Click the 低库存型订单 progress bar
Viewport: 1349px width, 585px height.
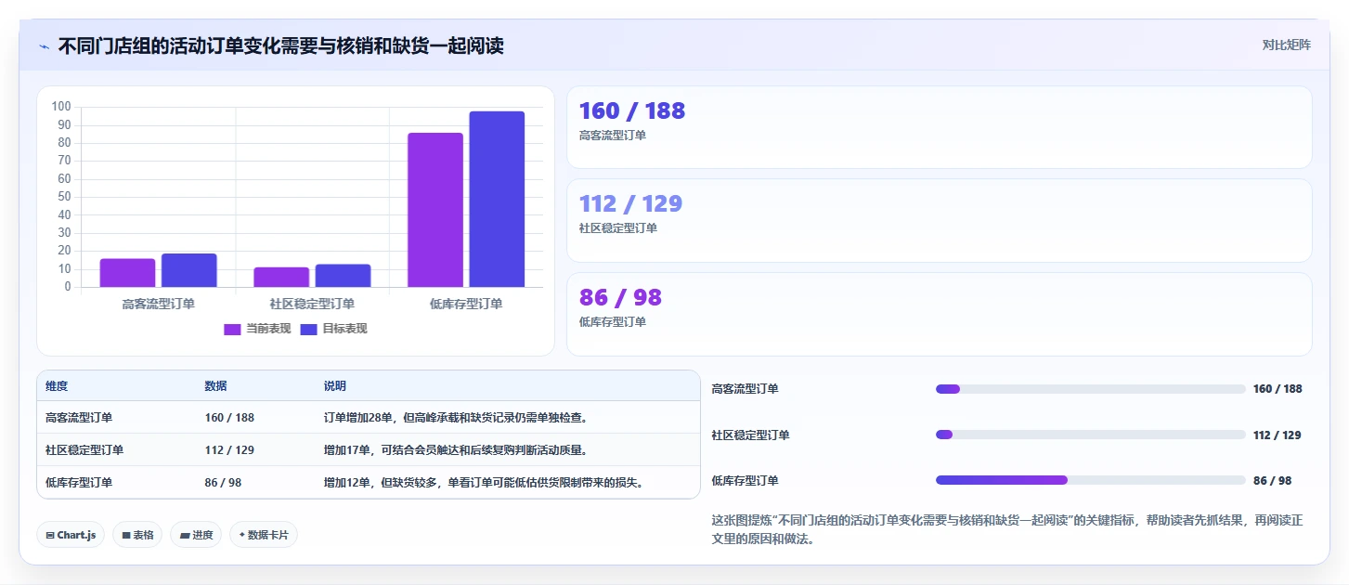tap(1091, 480)
